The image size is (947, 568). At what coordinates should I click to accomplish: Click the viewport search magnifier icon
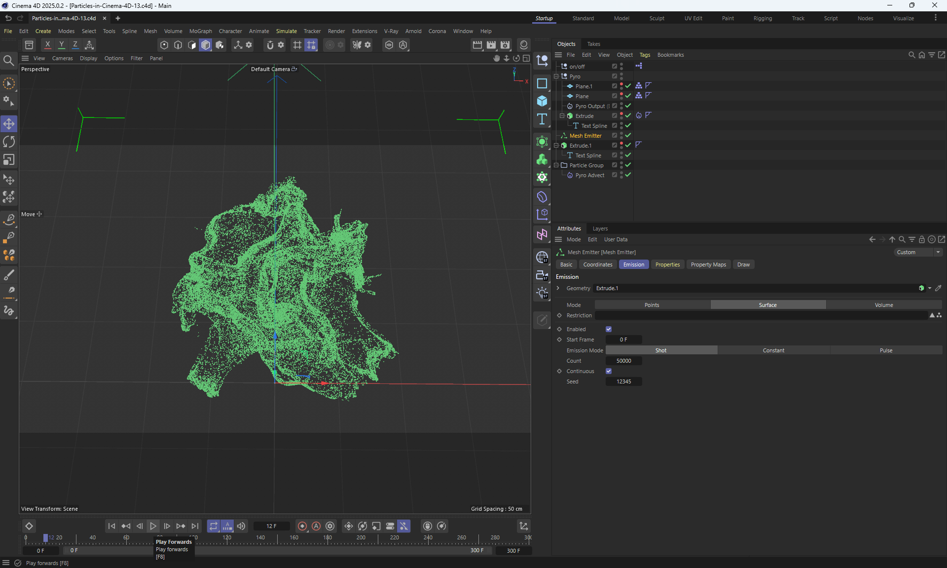(8, 60)
